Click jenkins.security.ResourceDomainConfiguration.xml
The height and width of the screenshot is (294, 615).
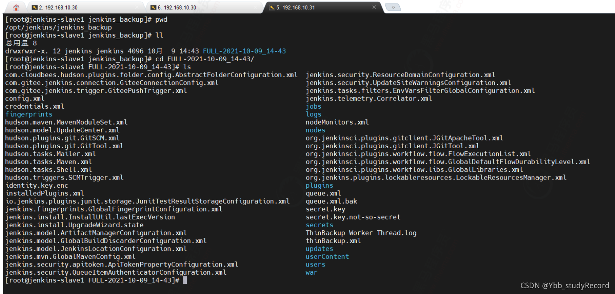(x=401, y=75)
